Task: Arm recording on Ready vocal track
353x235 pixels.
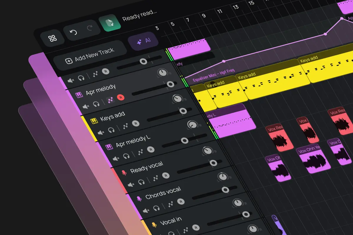Action: point(166,175)
